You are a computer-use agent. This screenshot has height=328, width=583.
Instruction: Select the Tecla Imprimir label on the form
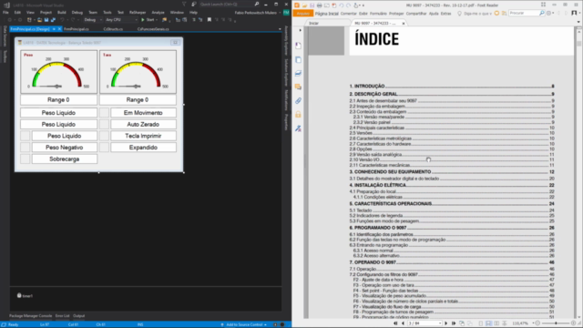click(x=143, y=136)
